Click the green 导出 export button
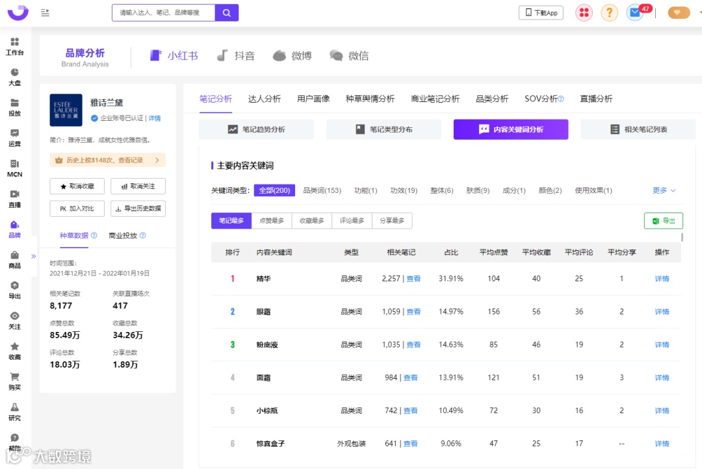Screen dimensions: 702x469 coord(664,221)
